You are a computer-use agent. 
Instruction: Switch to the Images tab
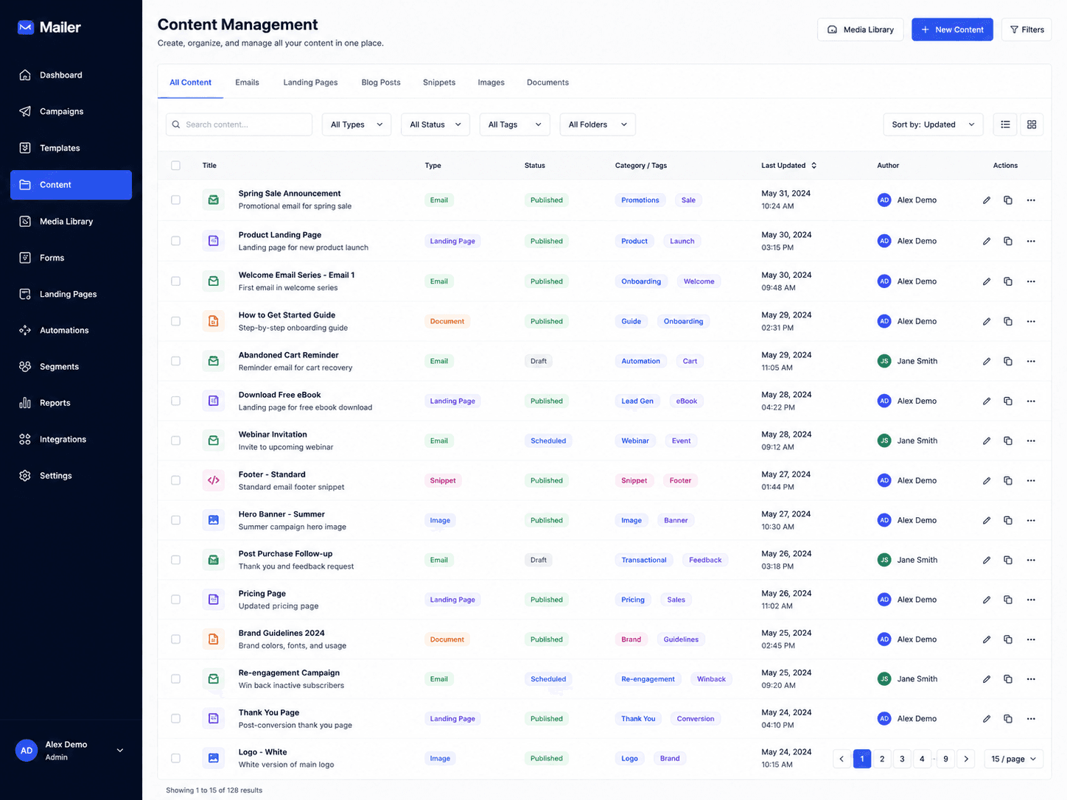(491, 83)
